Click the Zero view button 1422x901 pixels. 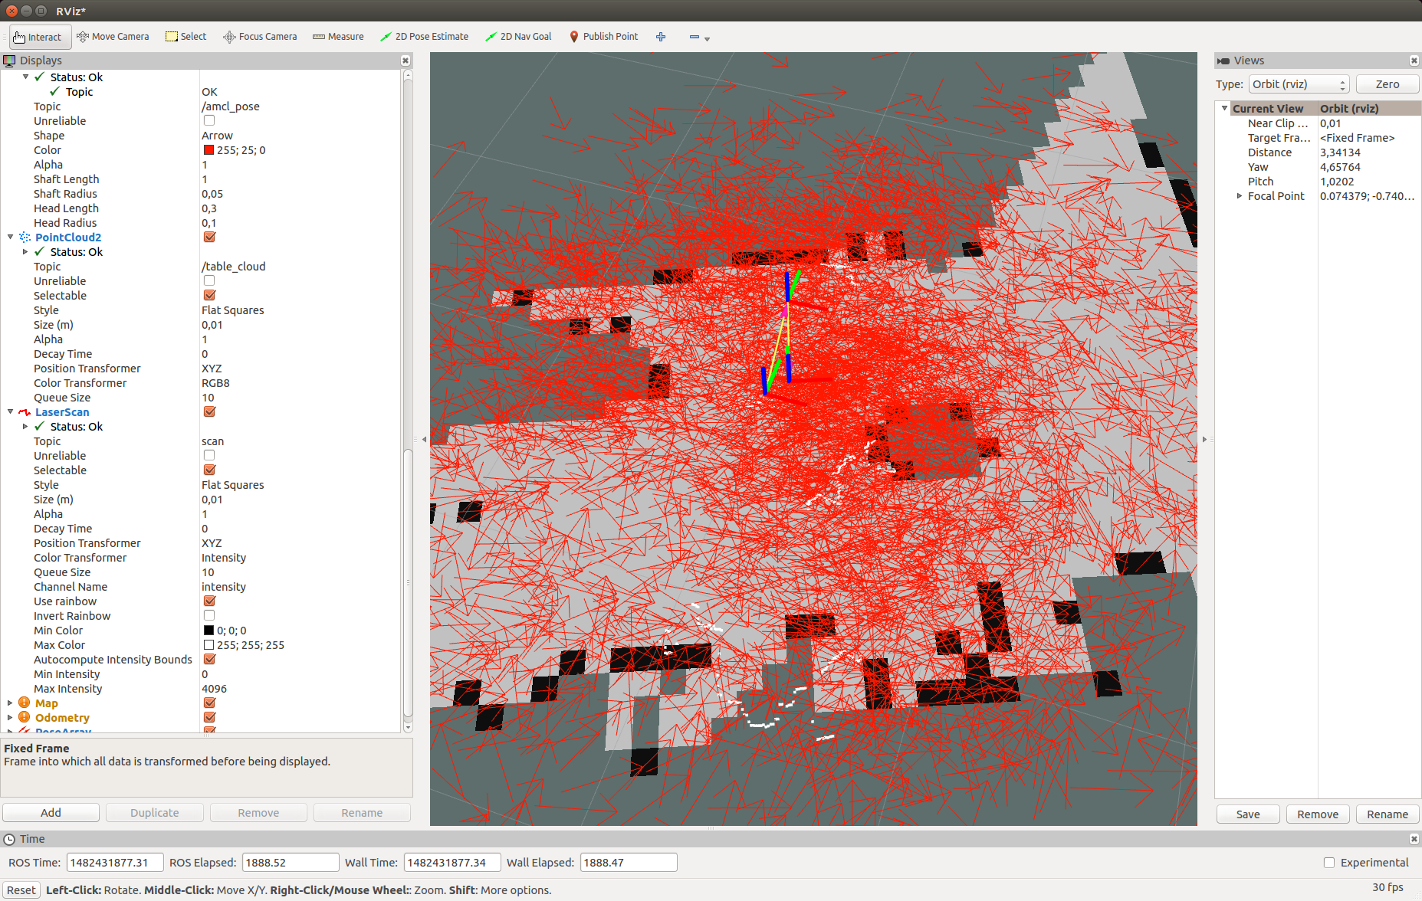click(x=1388, y=84)
